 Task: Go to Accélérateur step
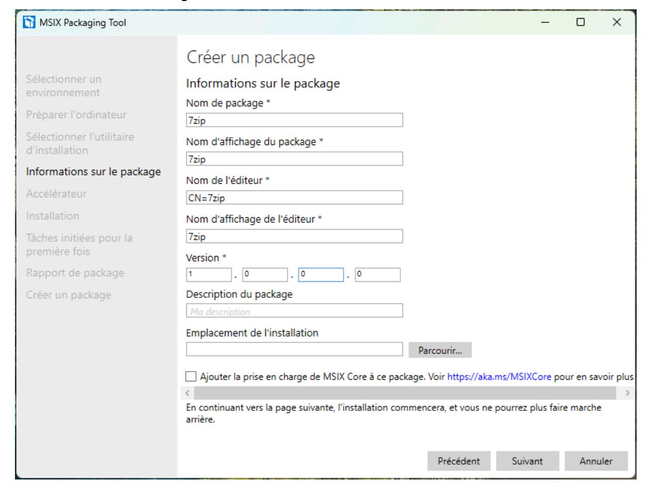pyautogui.click(x=56, y=194)
